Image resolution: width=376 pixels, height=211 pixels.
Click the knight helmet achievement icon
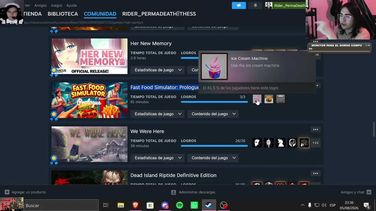[292, 143]
